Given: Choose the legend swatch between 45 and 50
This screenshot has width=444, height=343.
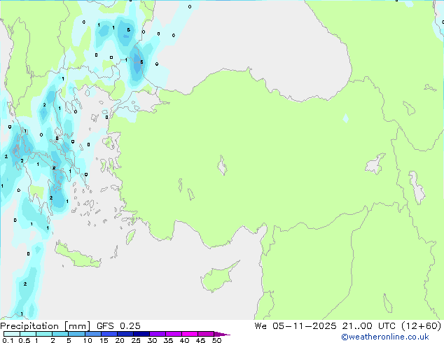Looking at the screenshot, I should 206,334.
